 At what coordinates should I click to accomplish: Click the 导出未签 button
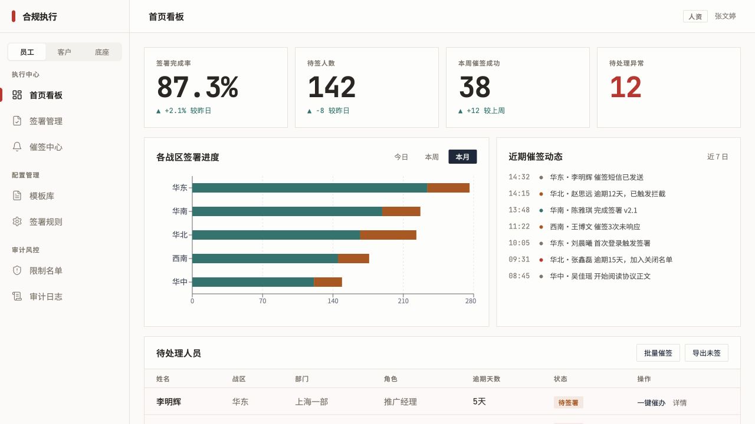707,353
